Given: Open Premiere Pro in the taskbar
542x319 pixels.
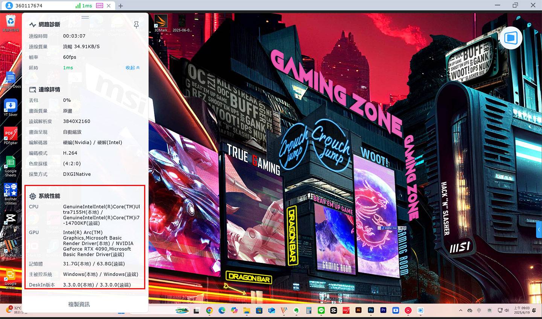Looking at the screenshot, I should tap(383, 310).
